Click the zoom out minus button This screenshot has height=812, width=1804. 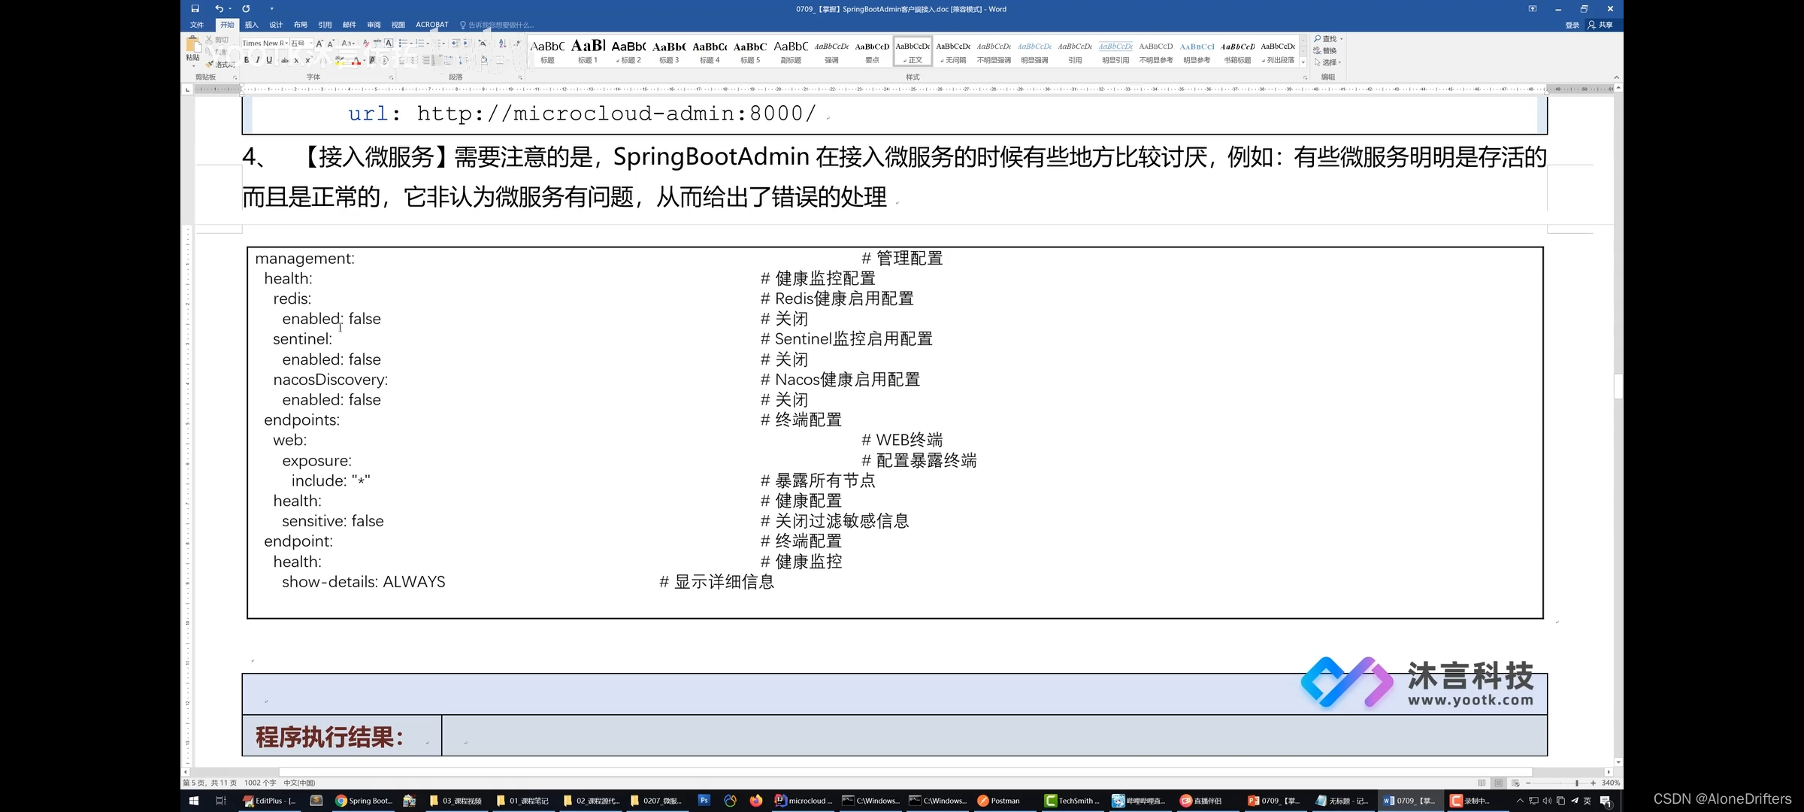coord(1528,783)
